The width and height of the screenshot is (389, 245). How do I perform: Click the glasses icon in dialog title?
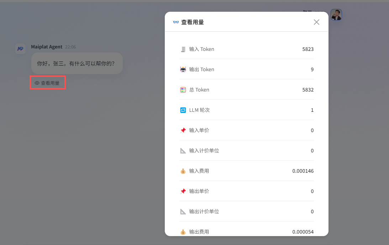click(x=176, y=22)
